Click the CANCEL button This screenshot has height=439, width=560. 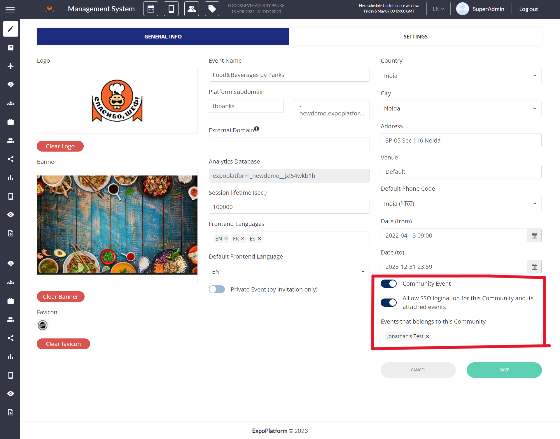pos(418,370)
